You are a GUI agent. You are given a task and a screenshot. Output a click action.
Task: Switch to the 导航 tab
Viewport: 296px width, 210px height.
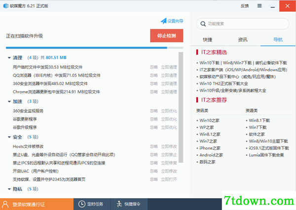click(278, 40)
